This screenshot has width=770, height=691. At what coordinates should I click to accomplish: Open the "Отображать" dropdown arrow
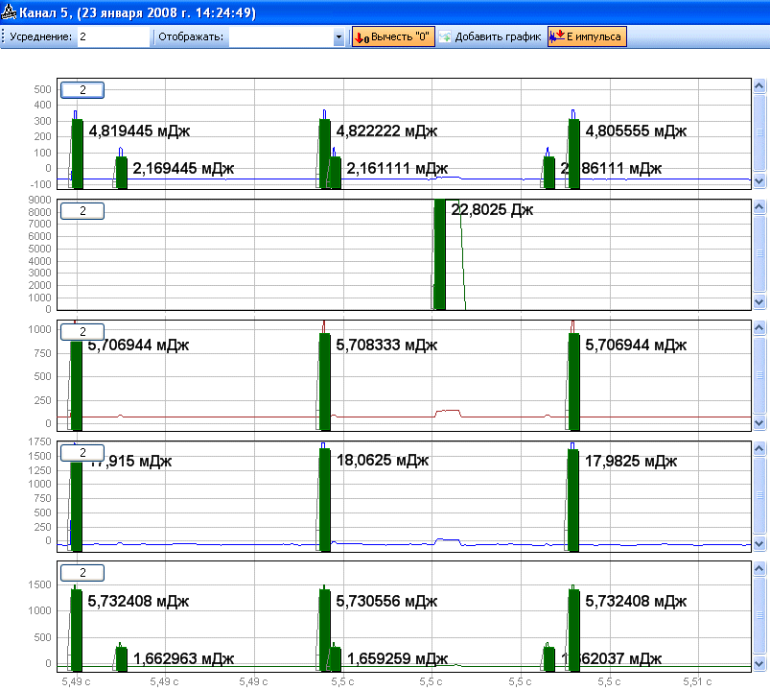tap(338, 36)
